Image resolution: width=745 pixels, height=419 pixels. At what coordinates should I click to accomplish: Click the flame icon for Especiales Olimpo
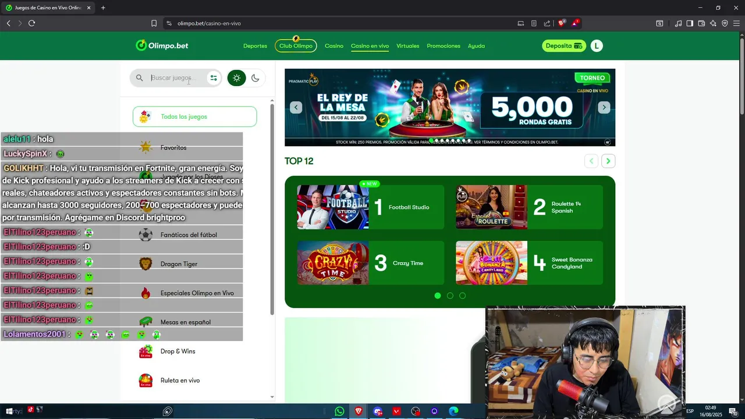coord(146,293)
